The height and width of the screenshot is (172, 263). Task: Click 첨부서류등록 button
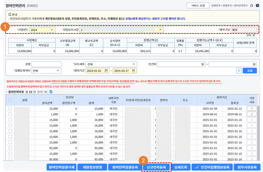(x=247, y=167)
